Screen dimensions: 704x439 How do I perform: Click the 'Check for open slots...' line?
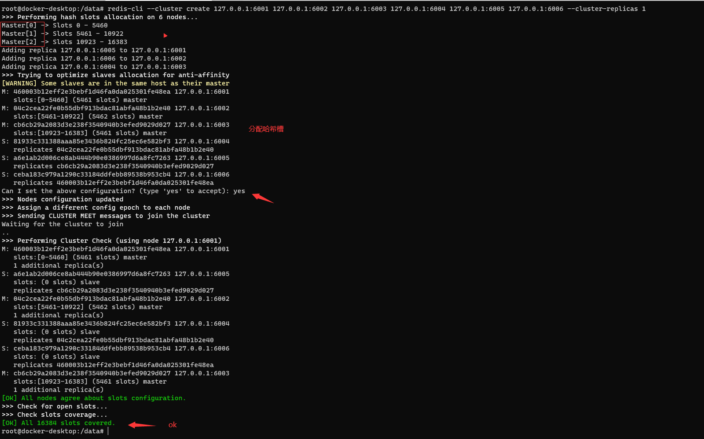tap(55, 406)
